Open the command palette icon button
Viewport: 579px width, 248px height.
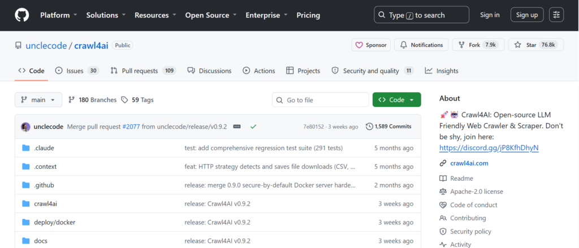click(556, 15)
